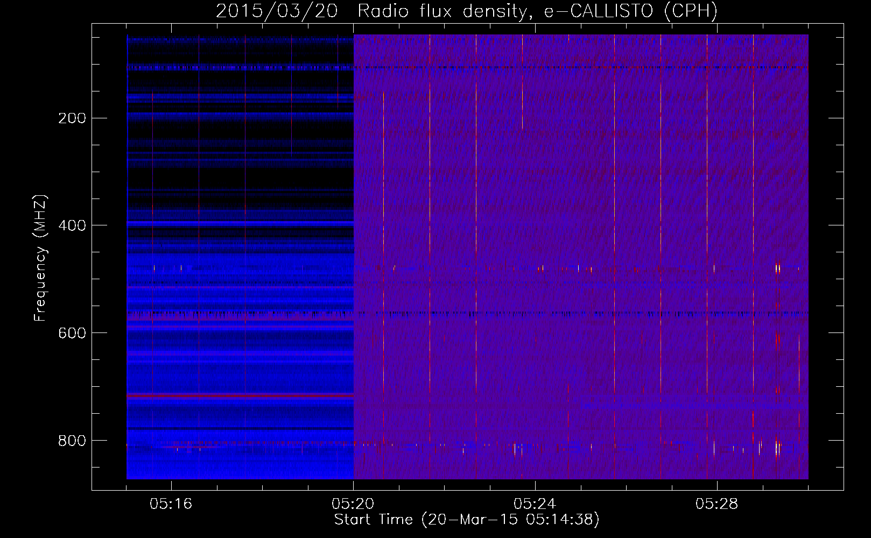Click the 800 frequency tick label
Image resolution: width=871 pixels, height=538 pixels.
[72, 441]
